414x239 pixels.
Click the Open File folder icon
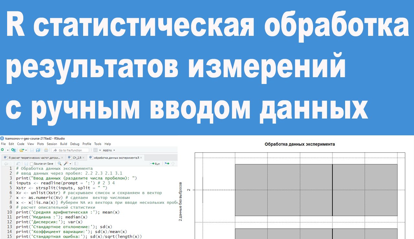pos(21,150)
